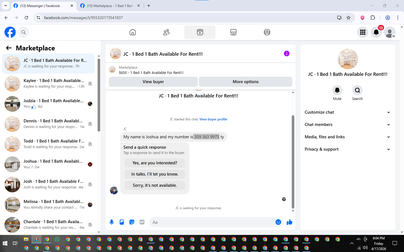Open a new browser tab
The height and width of the screenshot is (252, 404).
149,6
